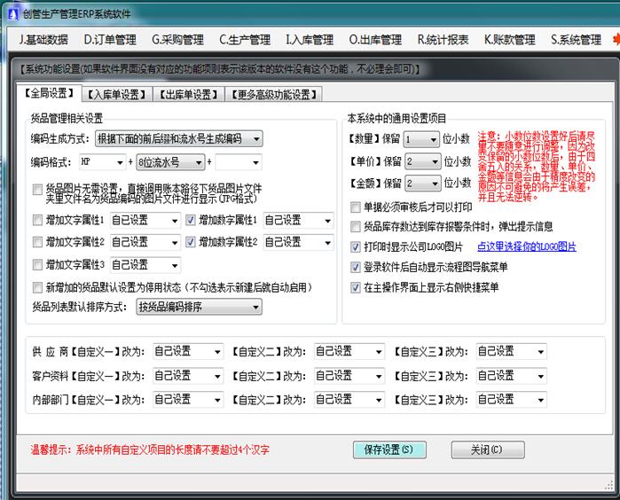
Task: Toggle 登录软件后自动显示流程图导航菜单 checkbox
Action: pyautogui.click(x=357, y=267)
